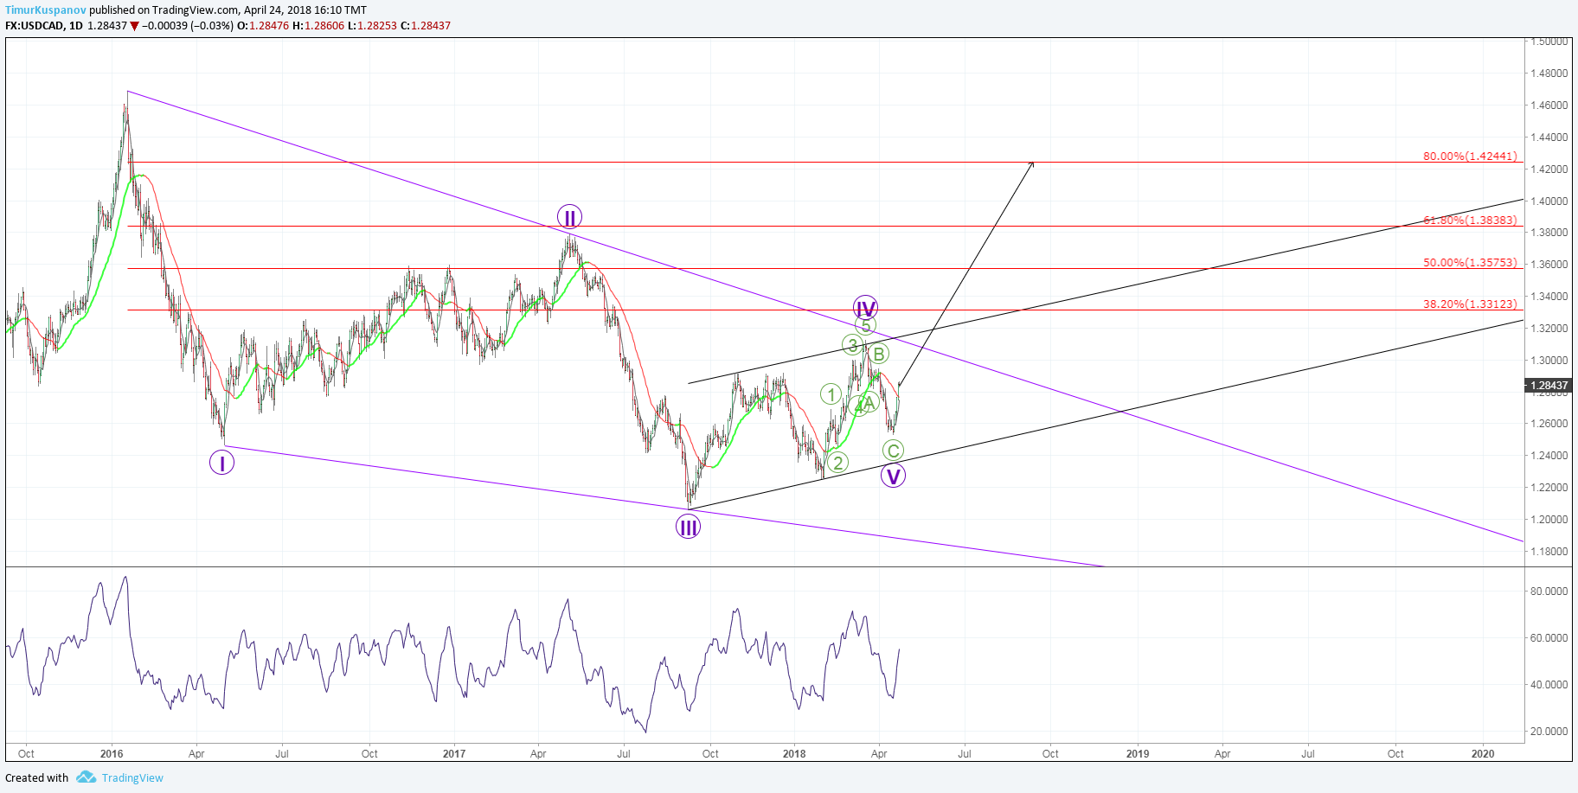Select green circled 2 subwave label
Image resolution: width=1578 pixels, height=793 pixels.
837,463
